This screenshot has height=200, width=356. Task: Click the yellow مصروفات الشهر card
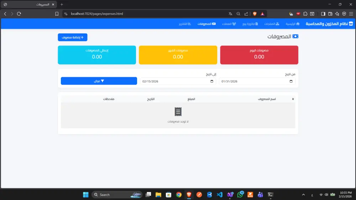[178, 55]
